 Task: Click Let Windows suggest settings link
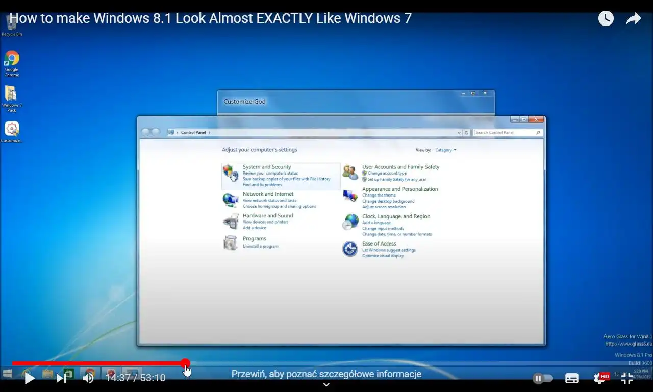click(x=389, y=250)
